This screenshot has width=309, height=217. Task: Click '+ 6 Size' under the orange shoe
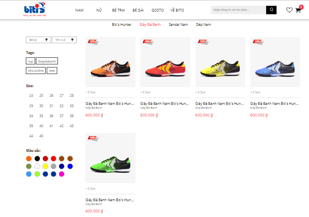[90, 92]
